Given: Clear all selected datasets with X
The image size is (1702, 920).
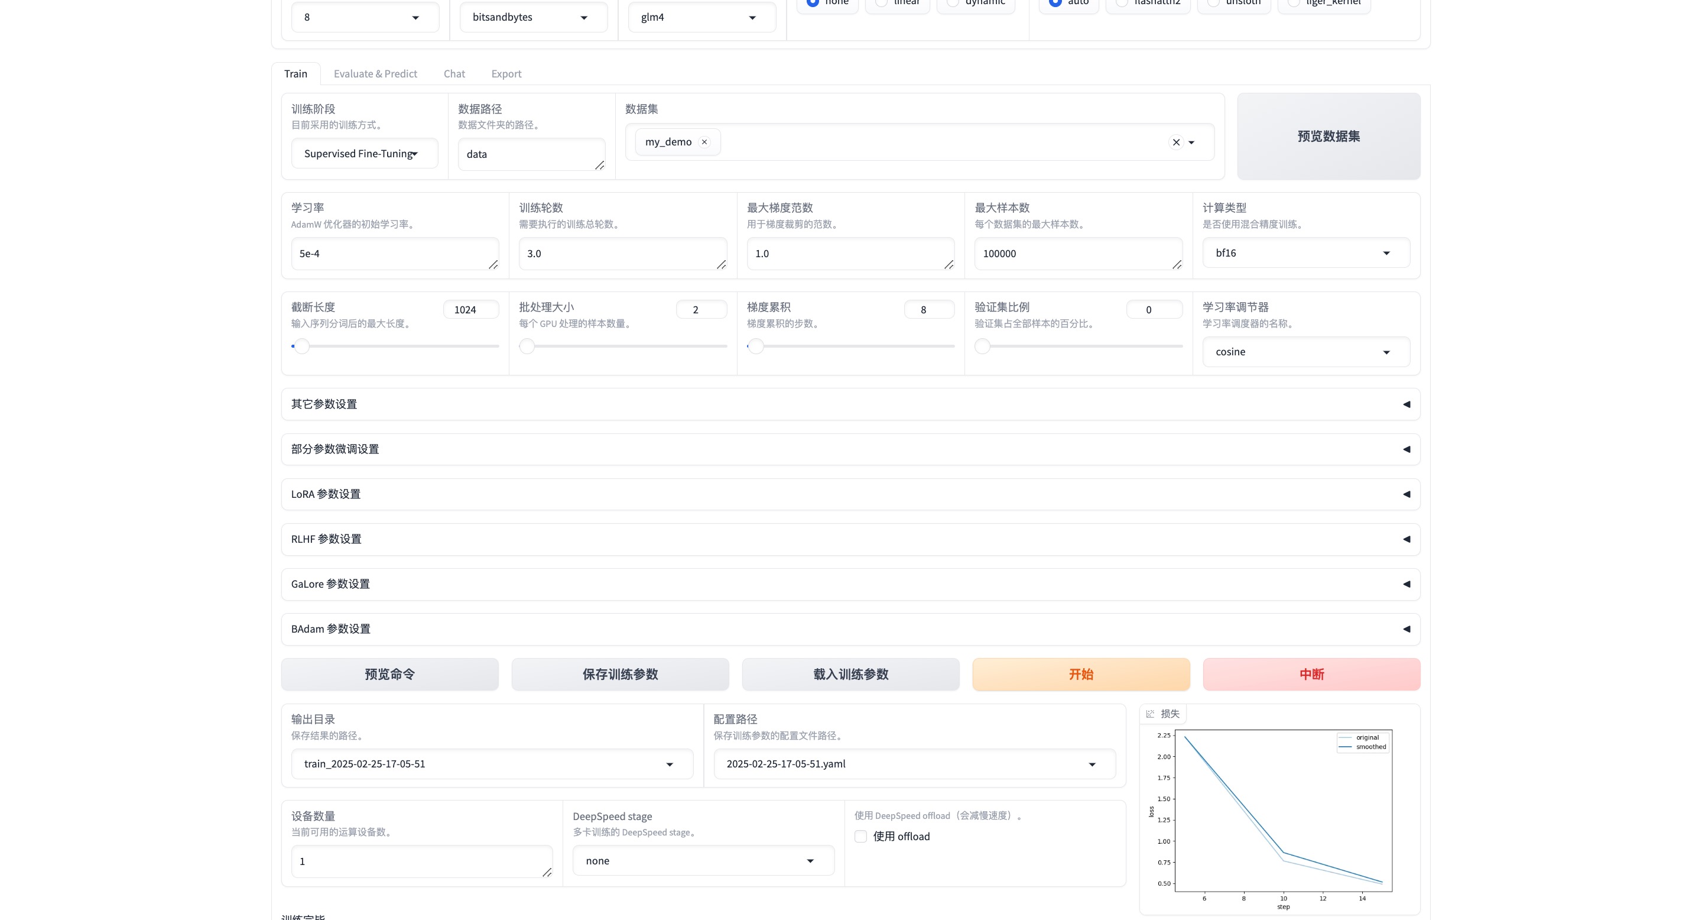Looking at the screenshot, I should tap(1176, 142).
